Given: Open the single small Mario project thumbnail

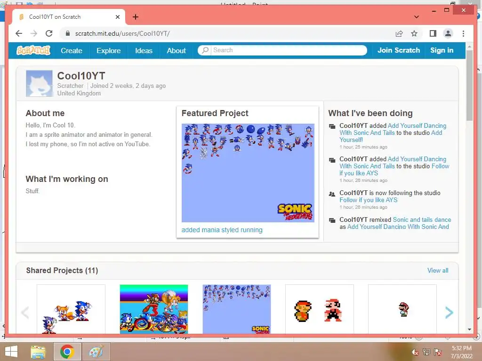Looking at the screenshot, I should [402, 309].
